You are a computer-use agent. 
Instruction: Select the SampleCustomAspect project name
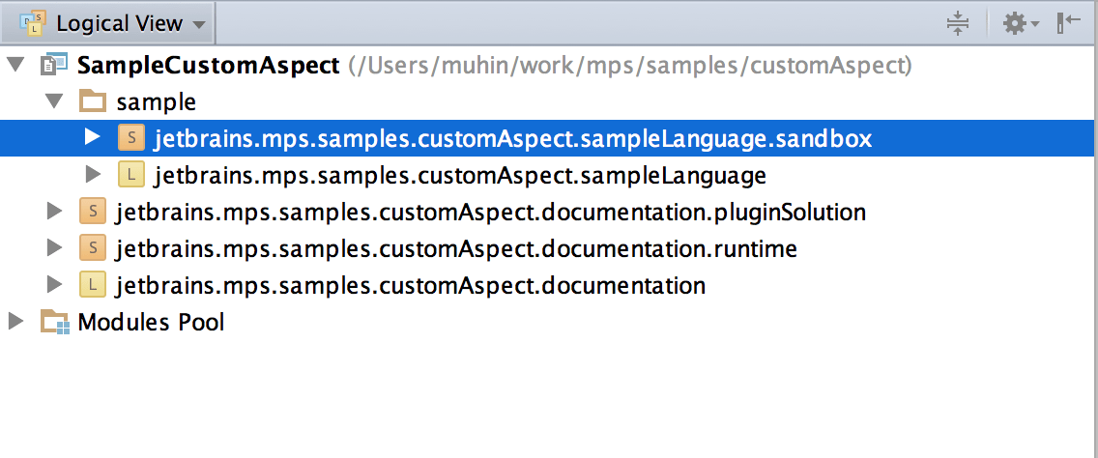pos(209,66)
